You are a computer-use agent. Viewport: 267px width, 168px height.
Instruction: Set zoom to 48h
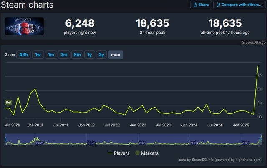point(23,55)
